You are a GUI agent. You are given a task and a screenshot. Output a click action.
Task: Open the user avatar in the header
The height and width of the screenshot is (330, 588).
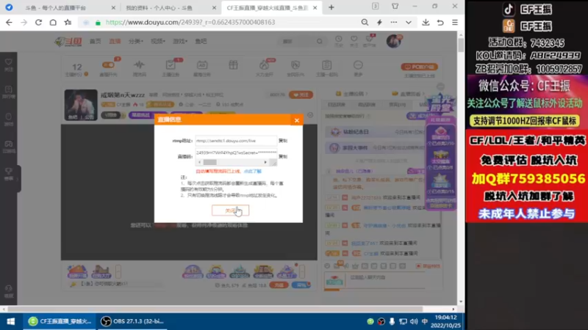click(x=394, y=41)
